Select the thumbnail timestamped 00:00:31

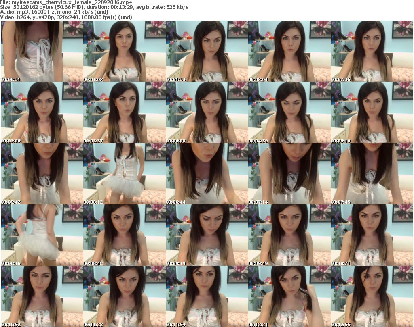[x=42, y=51]
